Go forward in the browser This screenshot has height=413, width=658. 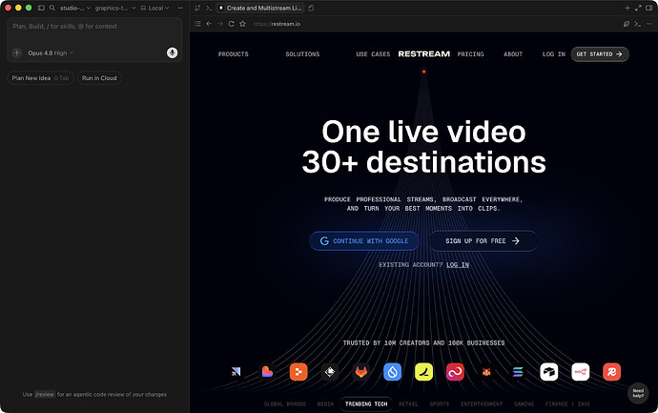pos(220,24)
